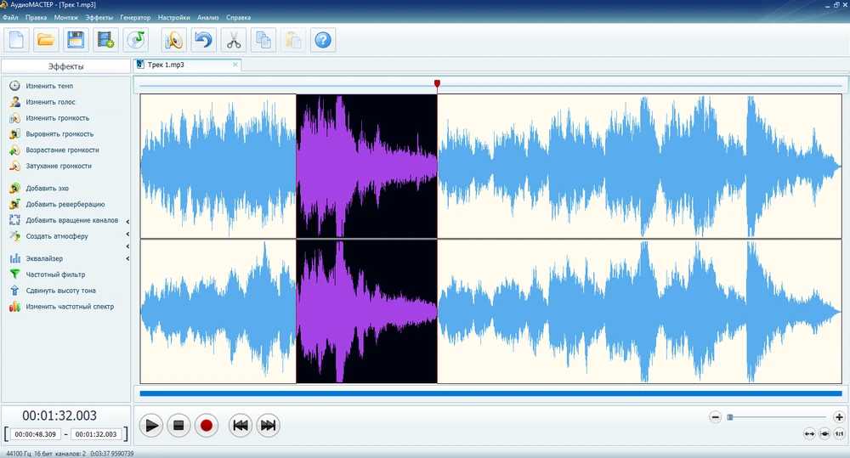
Task: Save the track with the floppy disk icon
Action: (x=76, y=39)
